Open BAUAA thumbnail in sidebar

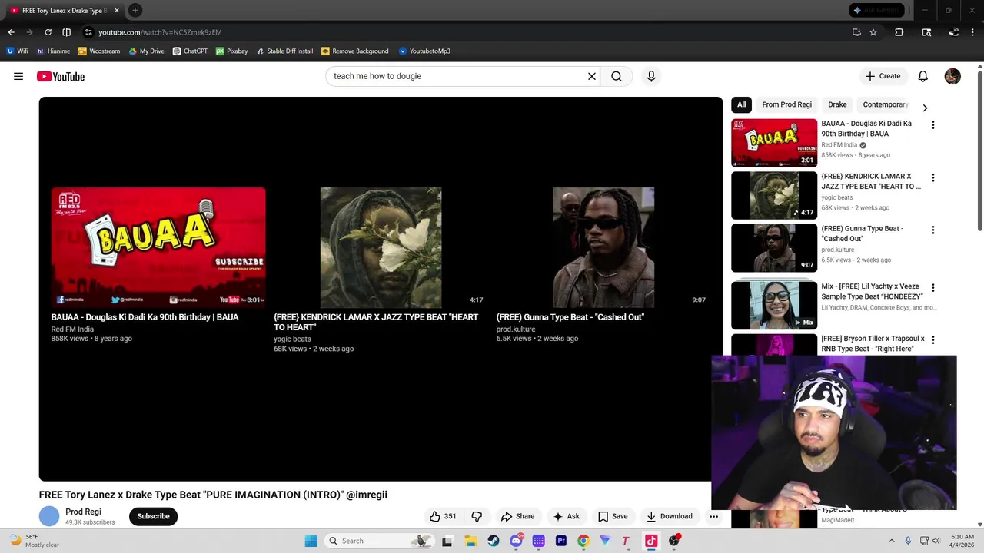point(774,143)
